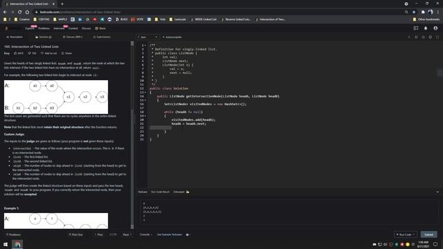Collapse code fold arrow at line 13

(145, 92)
